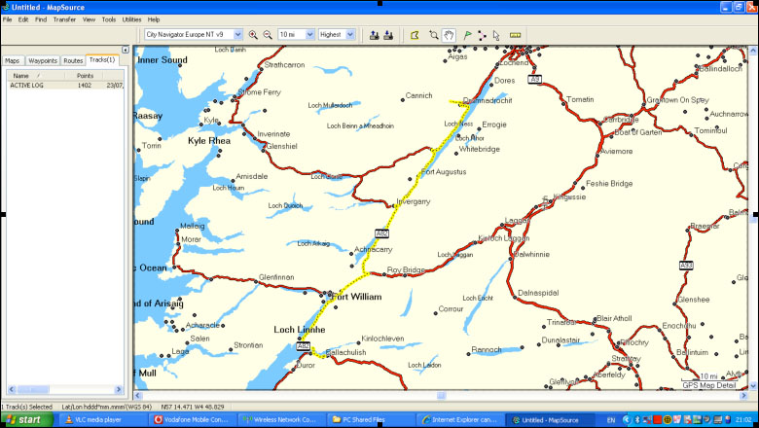Switch to Wireless Network Connection in taskbar
This screenshot has width=759, height=428.
pos(283,420)
